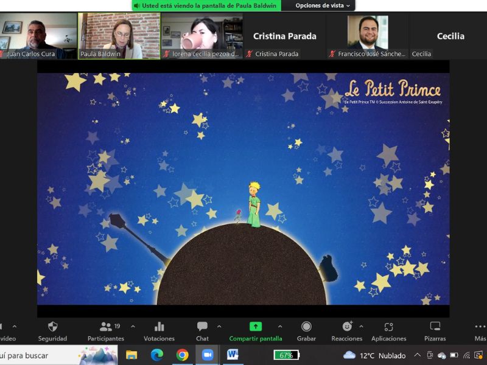Click the 67% battery indicator in taskbar

tap(286, 355)
